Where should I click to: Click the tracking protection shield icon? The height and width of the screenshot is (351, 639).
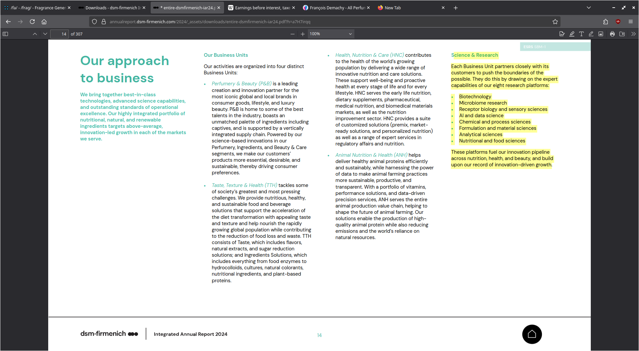click(94, 22)
